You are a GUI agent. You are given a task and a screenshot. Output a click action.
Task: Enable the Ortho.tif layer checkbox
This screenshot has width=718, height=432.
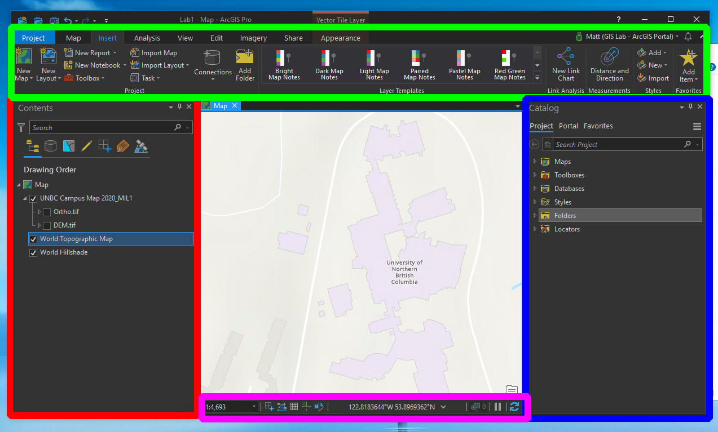[47, 212]
